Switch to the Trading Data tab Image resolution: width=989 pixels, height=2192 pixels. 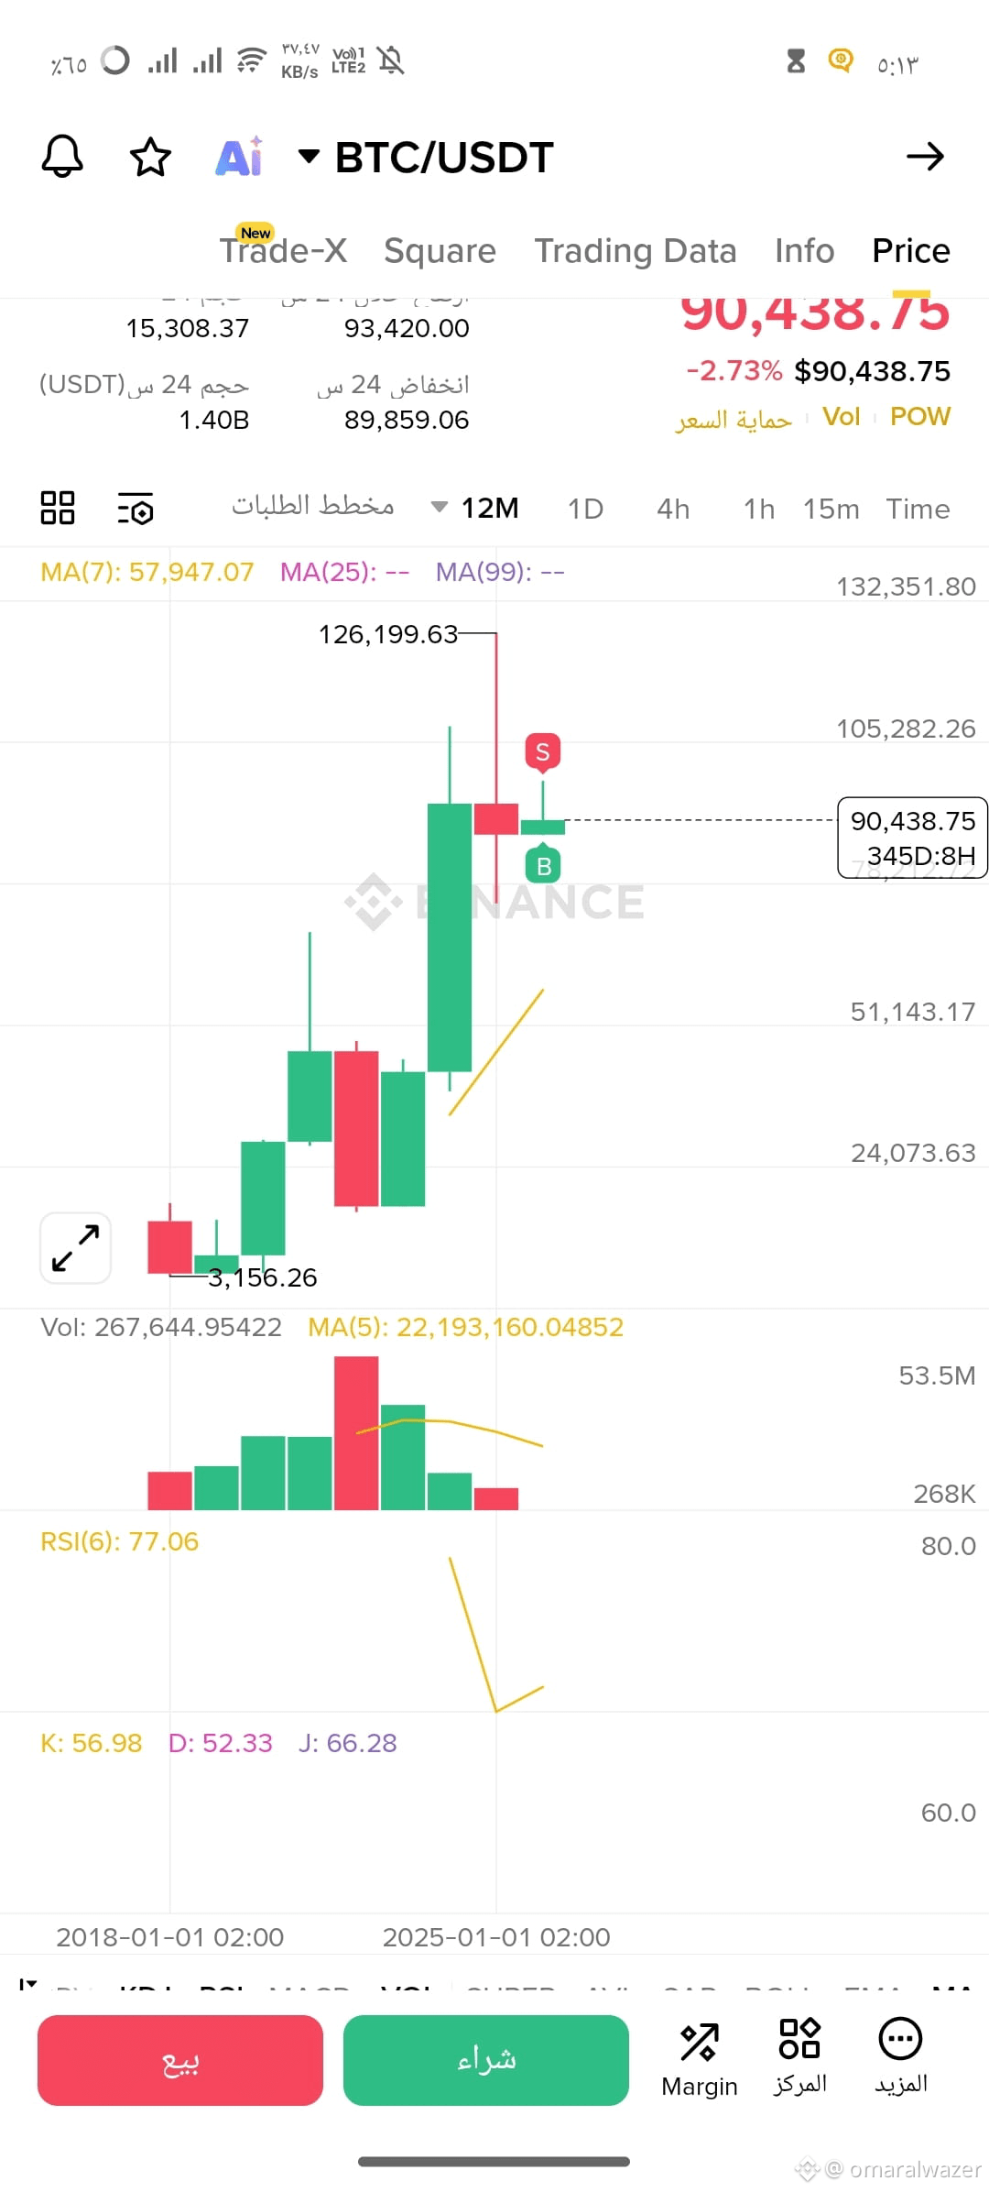(636, 251)
